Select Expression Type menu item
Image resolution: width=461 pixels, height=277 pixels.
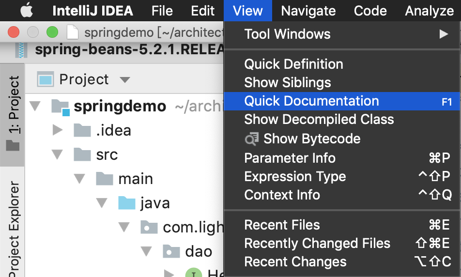point(342,176)
